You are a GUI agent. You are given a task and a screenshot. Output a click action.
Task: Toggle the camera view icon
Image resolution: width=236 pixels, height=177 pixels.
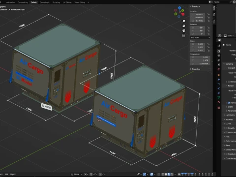184,30
